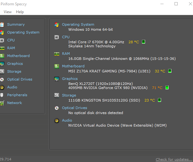Open the Graphics section heading in summary
Image resolution: width=193 pixels, height=162 pixels.
coord(70,79)
